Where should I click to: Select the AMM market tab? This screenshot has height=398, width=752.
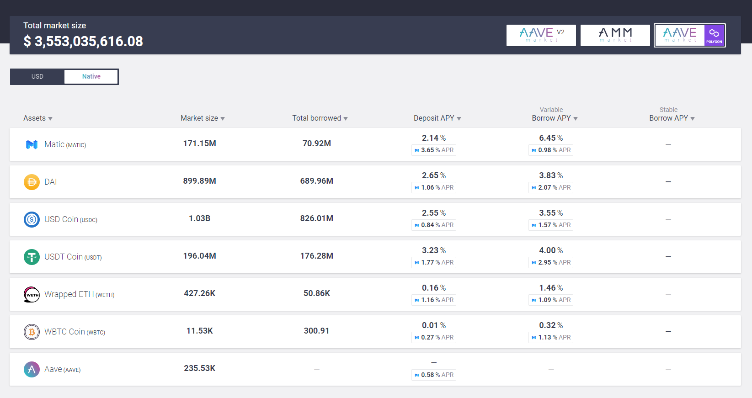(615, 35)
